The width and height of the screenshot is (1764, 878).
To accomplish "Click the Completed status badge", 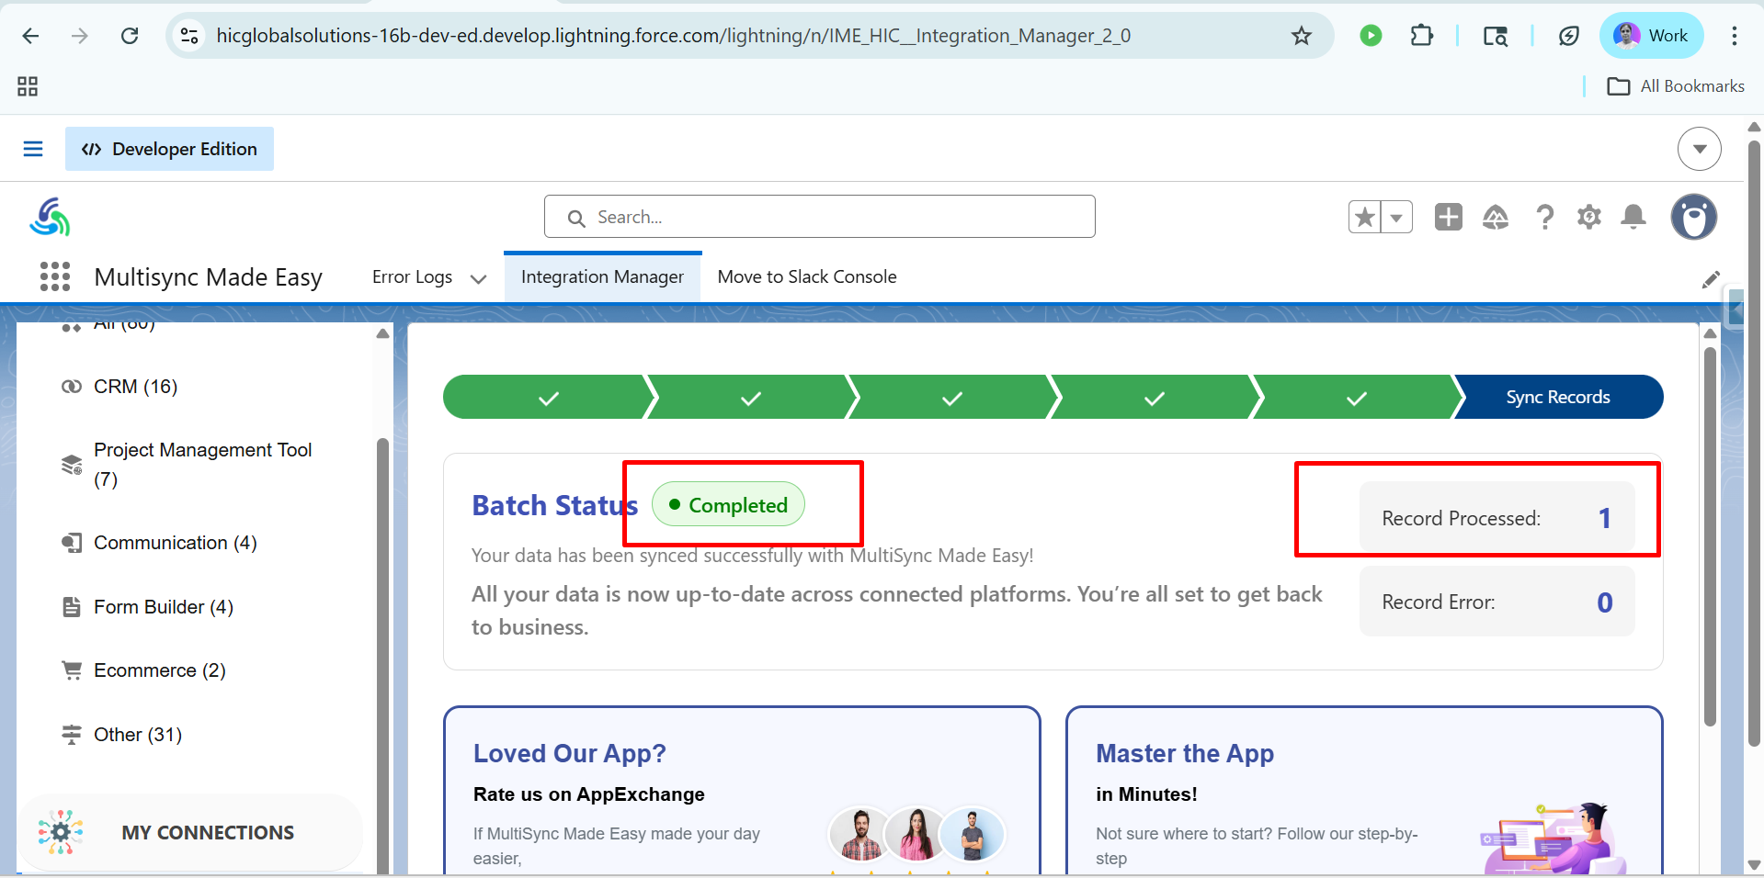I will point(728,504).
